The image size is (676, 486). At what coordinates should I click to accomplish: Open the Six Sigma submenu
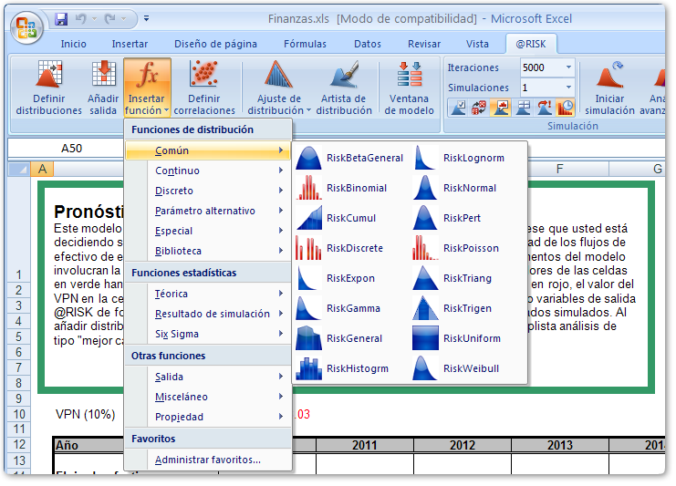tap(208, 334)
